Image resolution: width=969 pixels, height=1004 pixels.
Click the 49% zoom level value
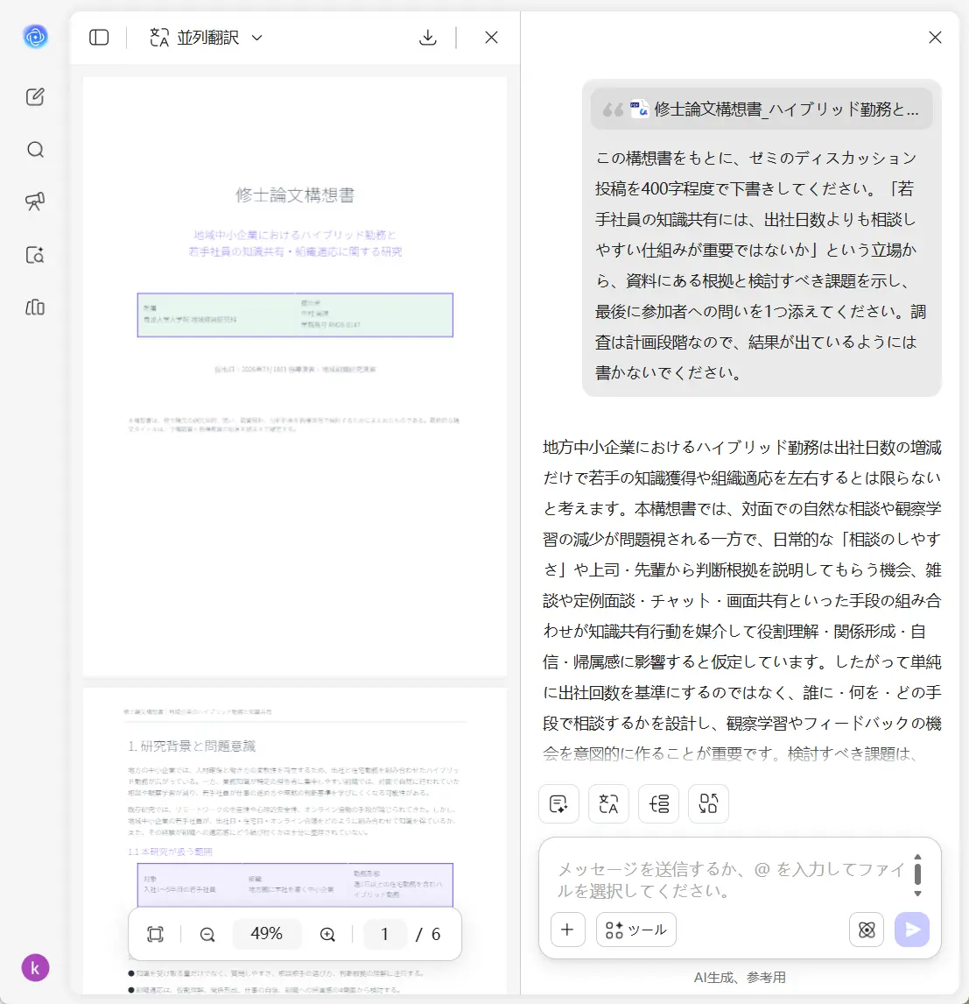click(x=267, y=934)
